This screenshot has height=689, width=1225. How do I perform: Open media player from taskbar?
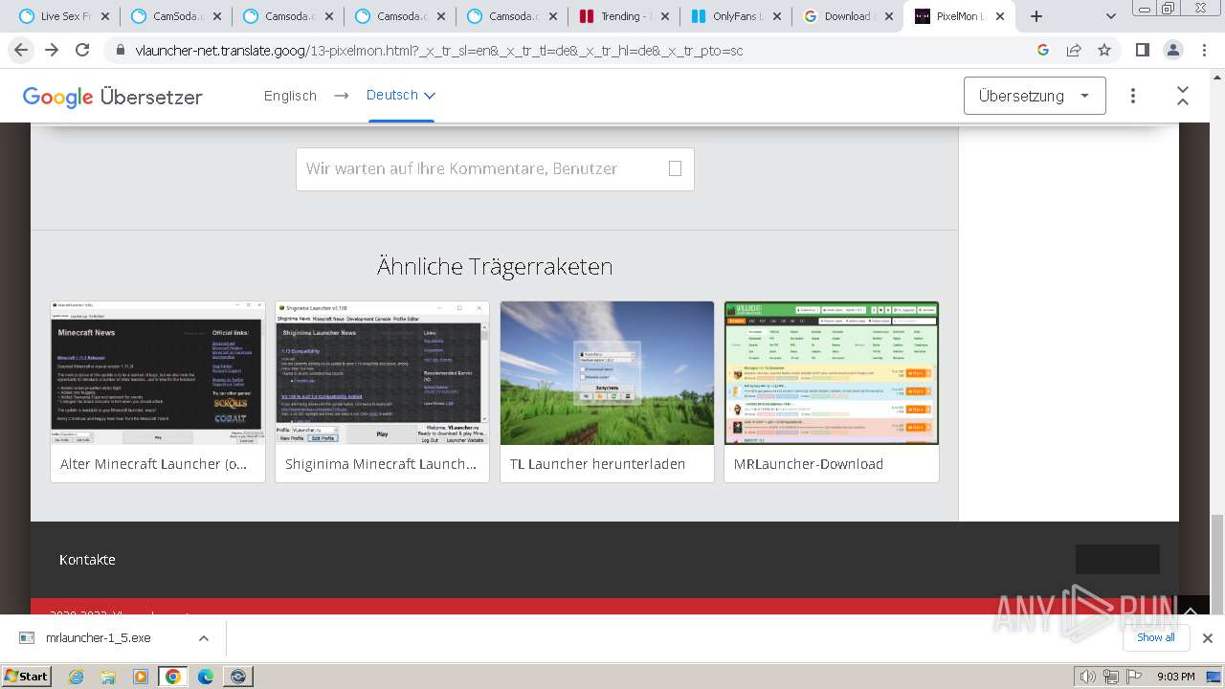[141, 677]
